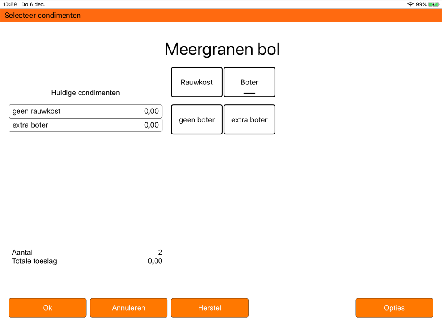The width and height of the screenshot is (442, 331).
Task: Confirm condiments with the Ok button
Action: [x=47, y=308]
